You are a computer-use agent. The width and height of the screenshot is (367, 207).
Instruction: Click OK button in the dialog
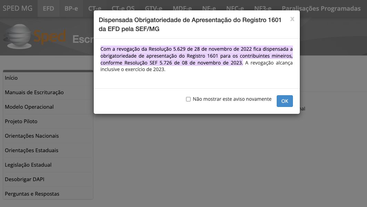[x=284, y=101]
